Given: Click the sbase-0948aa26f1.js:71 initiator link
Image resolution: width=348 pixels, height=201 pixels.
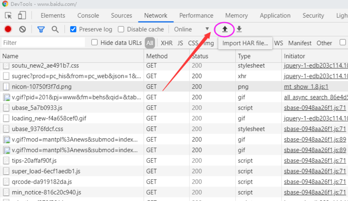Looking at the screenshot, I should point(314,108).
